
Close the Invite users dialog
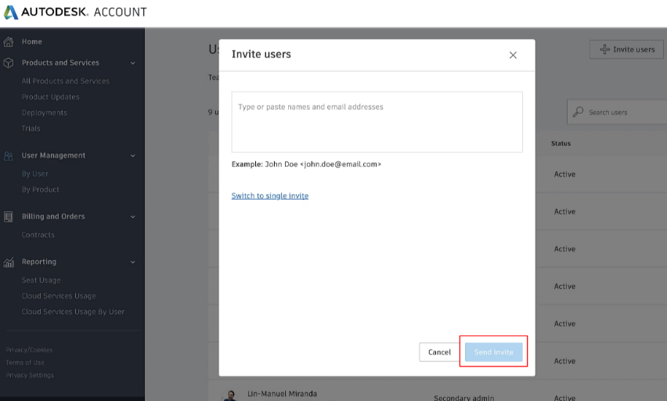click(513, 55)
